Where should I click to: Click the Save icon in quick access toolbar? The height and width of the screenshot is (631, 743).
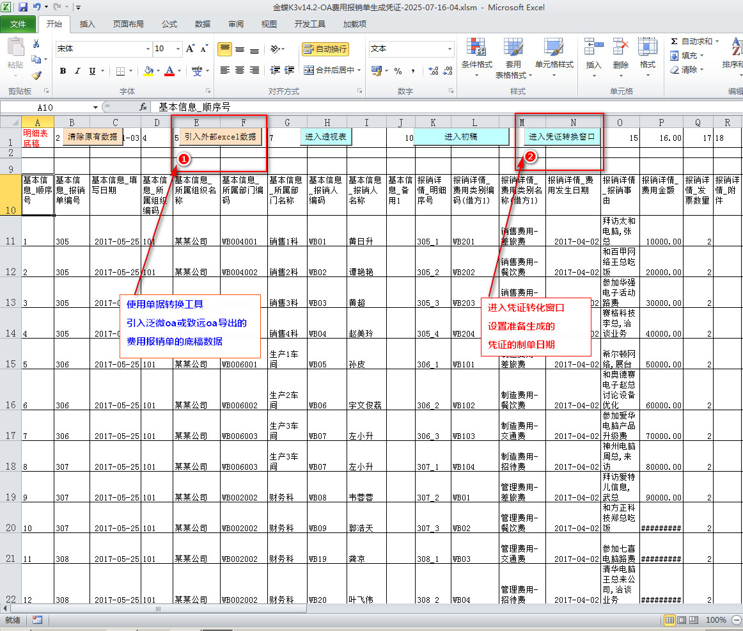(x=23, y=7)
